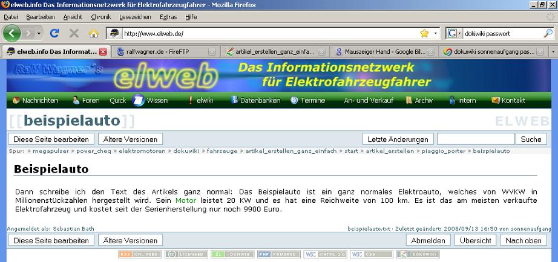Open the Quick Wissen globe icon
Image resolution: width=558 pixels, height=262 pixels.
coord(138,100)
